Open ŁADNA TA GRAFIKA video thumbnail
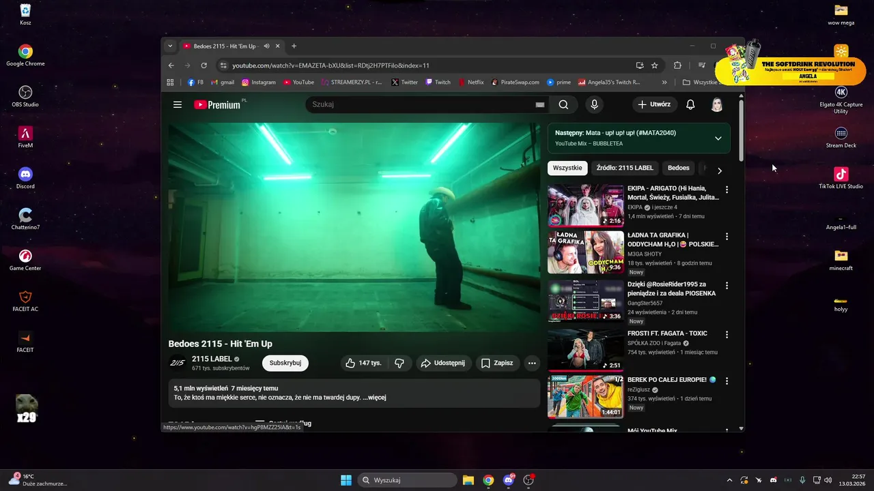Image resolution: width=874 pixels, height=491 pixels. (585, 252)
